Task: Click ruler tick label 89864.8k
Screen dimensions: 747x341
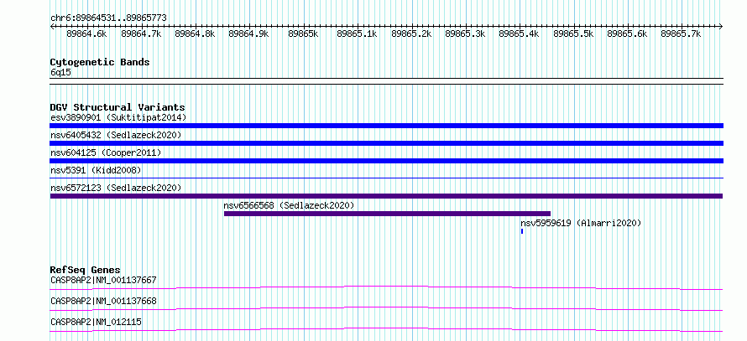Action: coord(195,34)
